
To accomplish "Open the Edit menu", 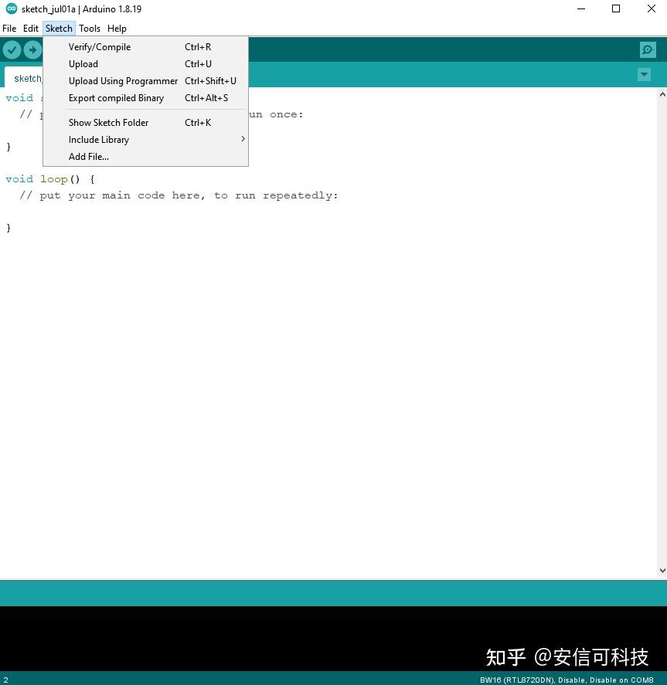I will pyautogui.click(x=30, y=28).
